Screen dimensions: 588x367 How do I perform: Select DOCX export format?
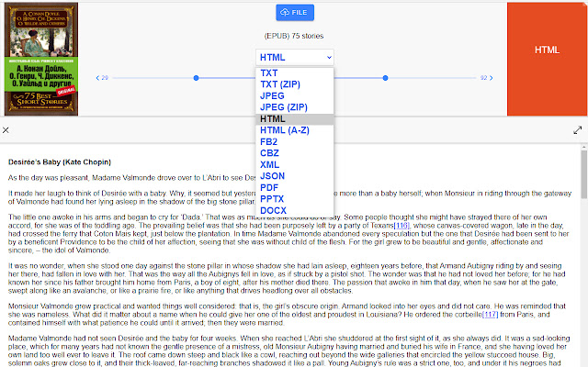(295, 210)
